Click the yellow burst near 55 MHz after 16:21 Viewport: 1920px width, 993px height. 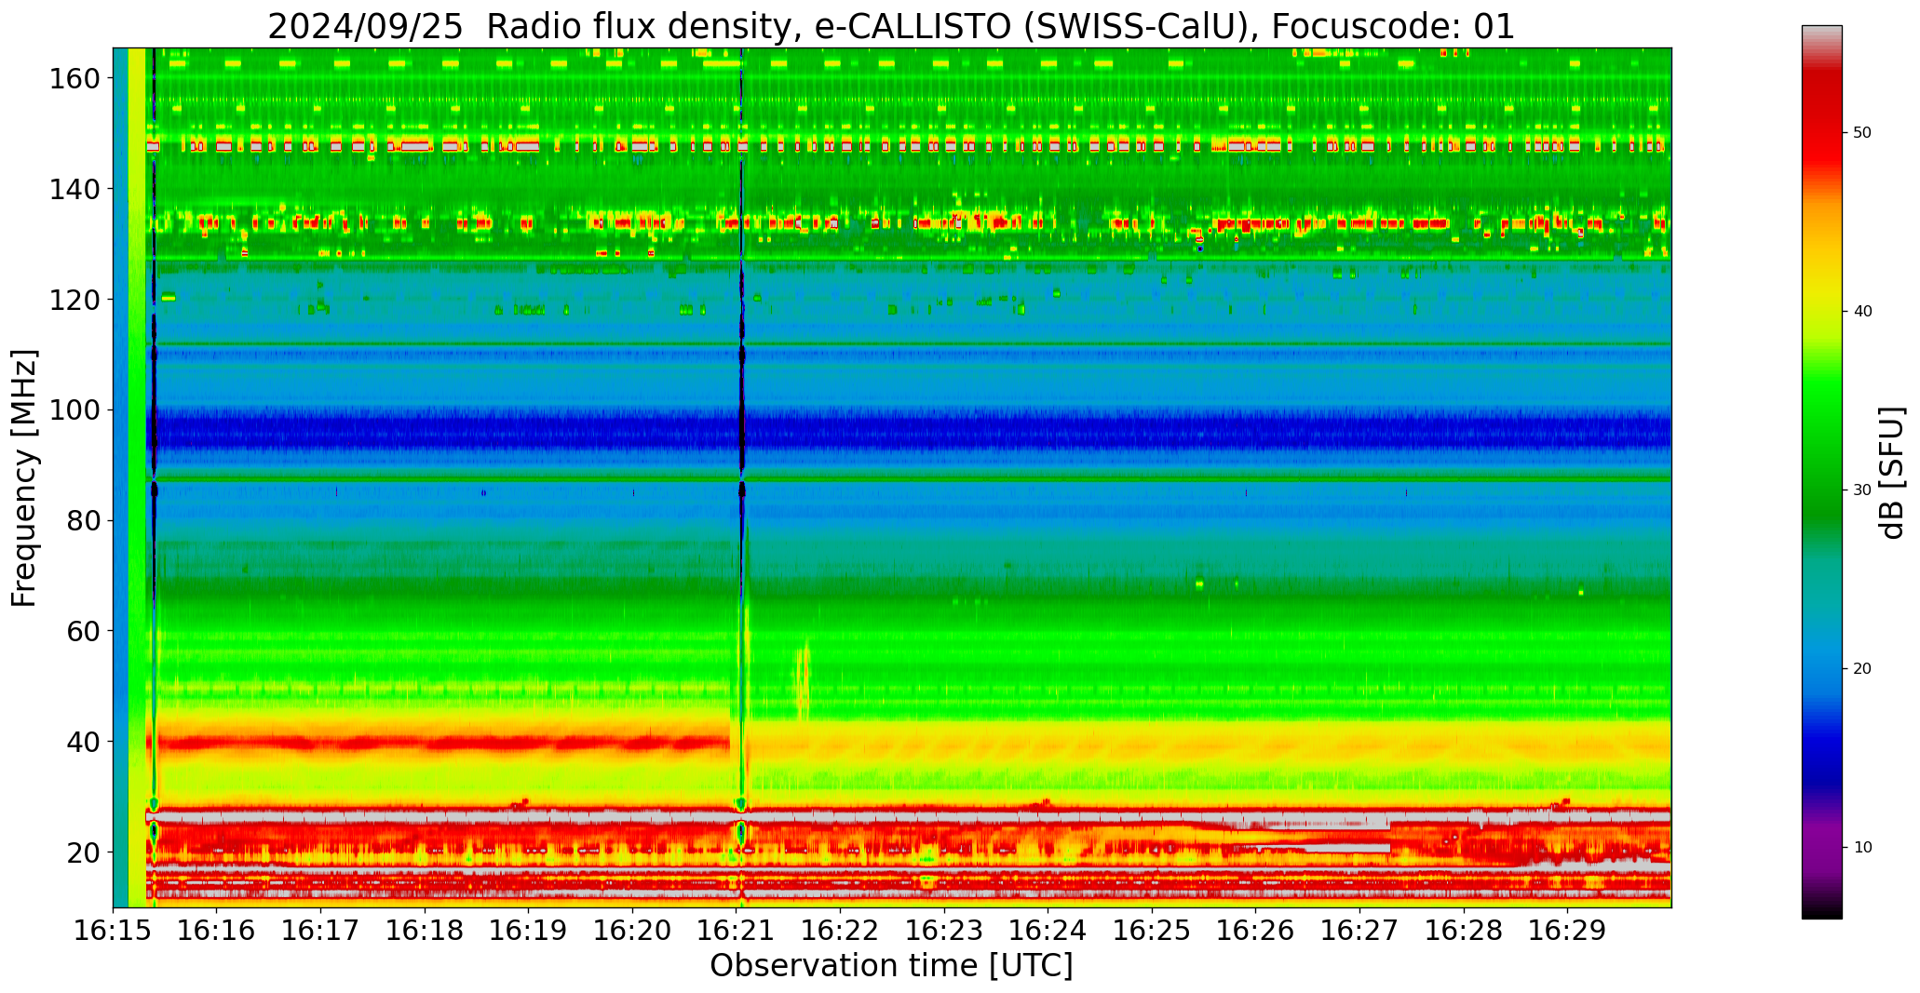[803, 679]
